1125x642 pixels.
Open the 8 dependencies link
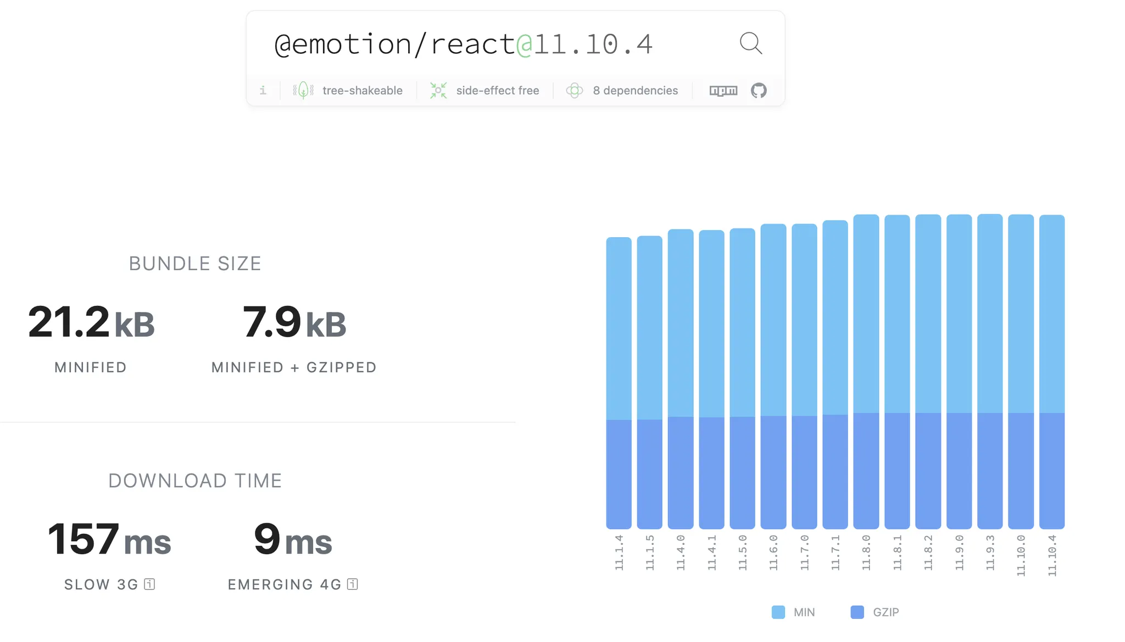tap(635, 91)
